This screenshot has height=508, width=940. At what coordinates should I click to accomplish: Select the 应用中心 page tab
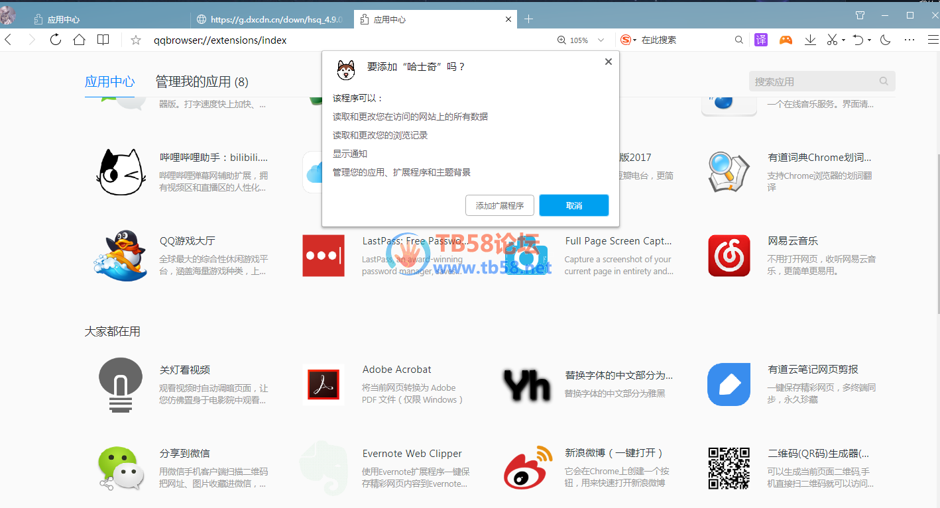(109, 82)
